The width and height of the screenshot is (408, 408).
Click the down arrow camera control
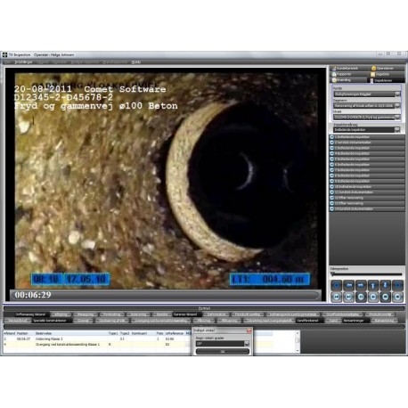tap(386, 285)
